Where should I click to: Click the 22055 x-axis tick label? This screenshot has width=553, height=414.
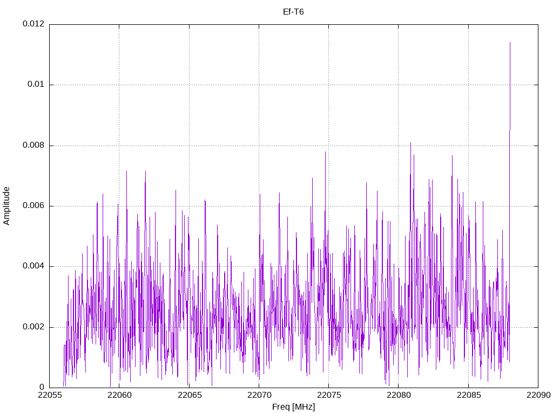click(x=49, y=395)
